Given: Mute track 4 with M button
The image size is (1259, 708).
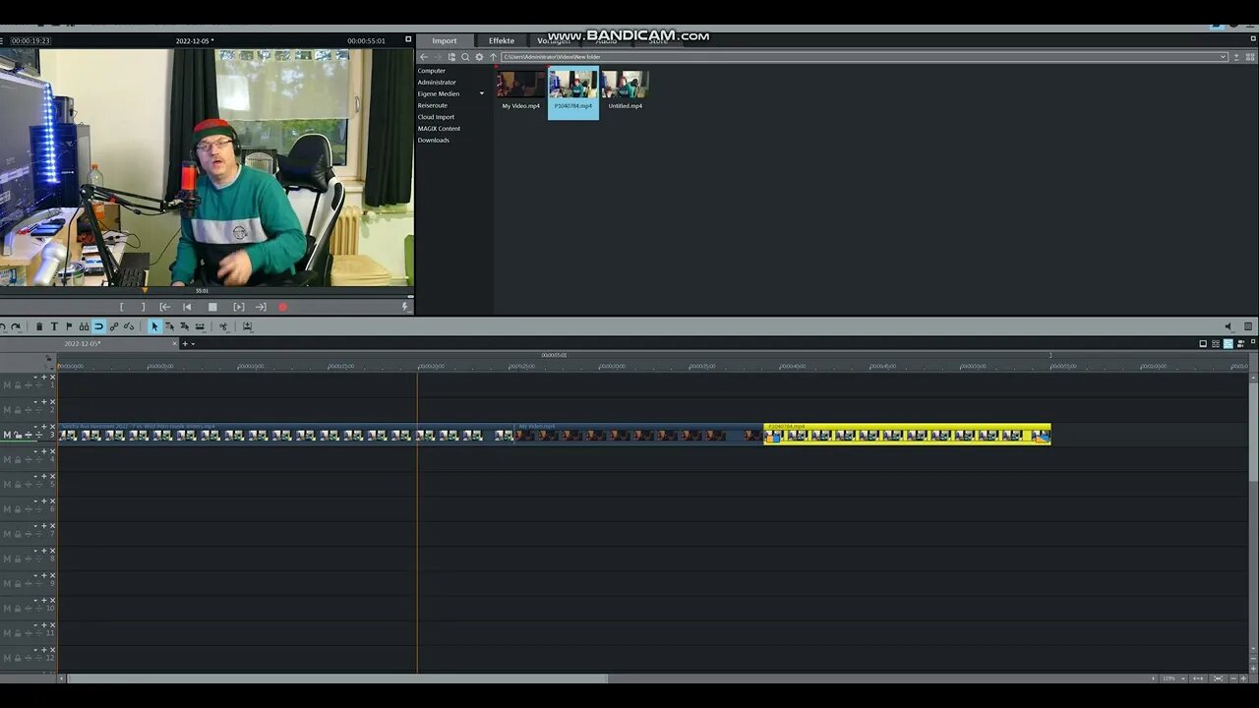Looking at the screenshot, I should coord(7,459).
